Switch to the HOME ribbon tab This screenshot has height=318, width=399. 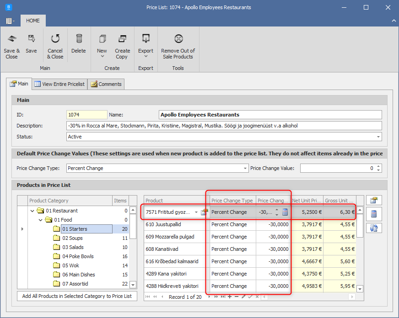33,21
